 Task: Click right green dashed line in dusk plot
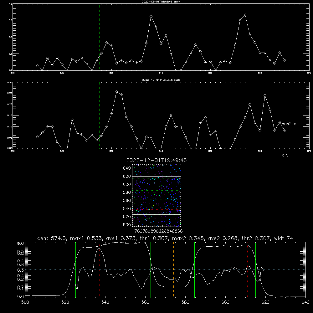point(173,115)
